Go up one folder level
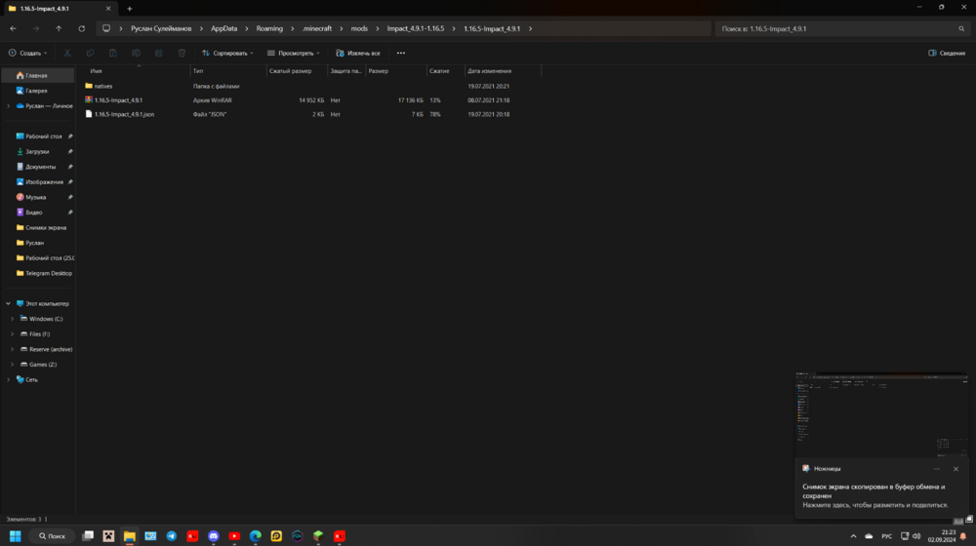 tap(59, 28)
